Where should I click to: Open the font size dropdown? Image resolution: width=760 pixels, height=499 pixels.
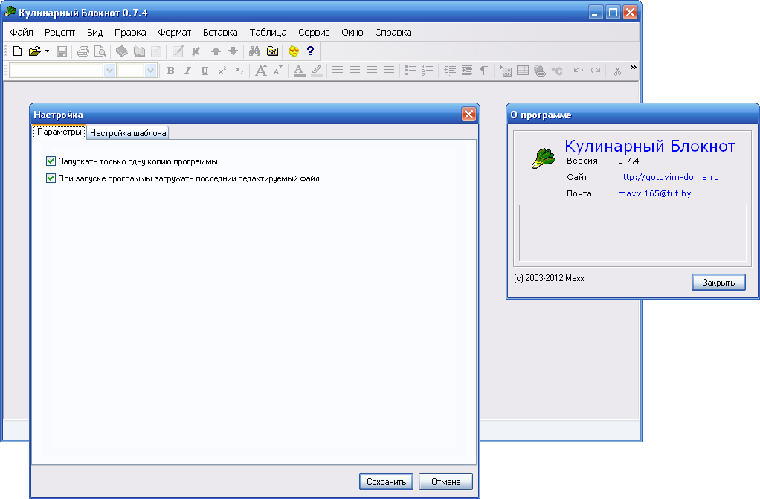tap(150, 71)
